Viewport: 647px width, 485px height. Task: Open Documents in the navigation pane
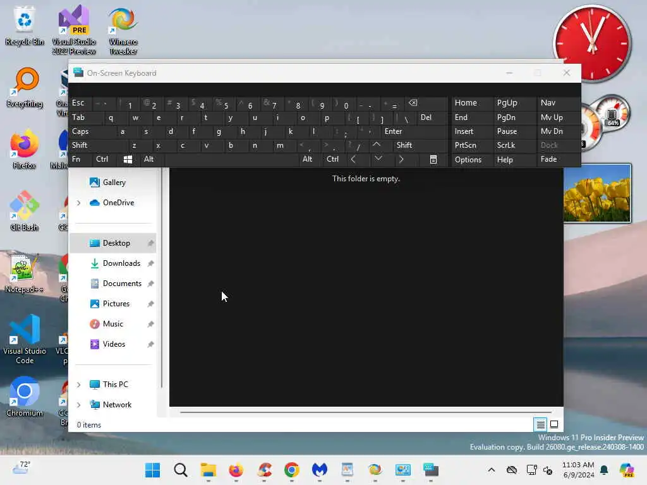[112, 284]
